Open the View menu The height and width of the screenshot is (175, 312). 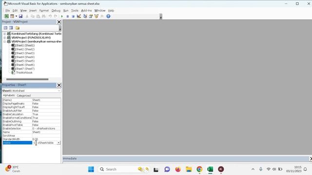point(23,11)
